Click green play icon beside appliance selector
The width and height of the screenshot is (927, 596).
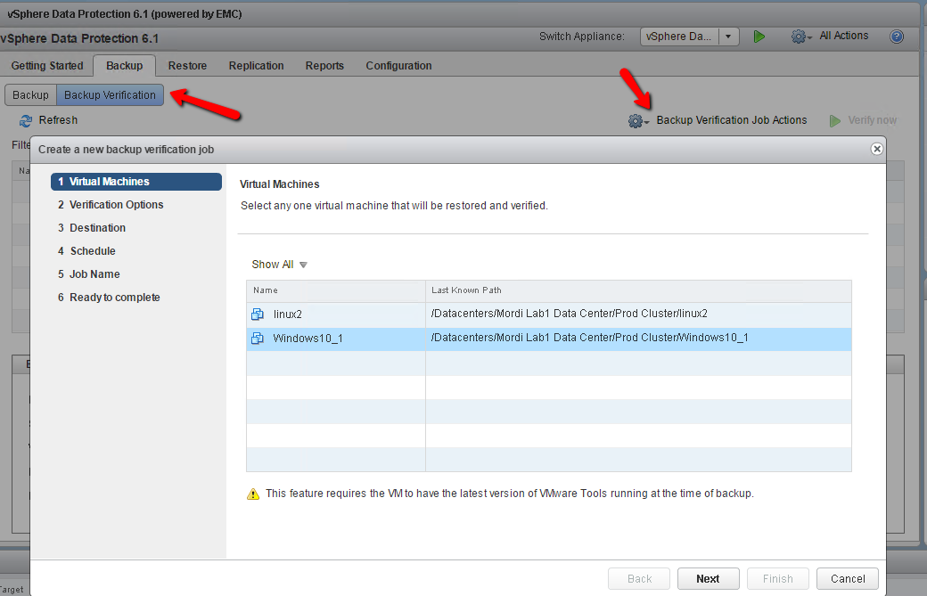[x=759, y=37]
